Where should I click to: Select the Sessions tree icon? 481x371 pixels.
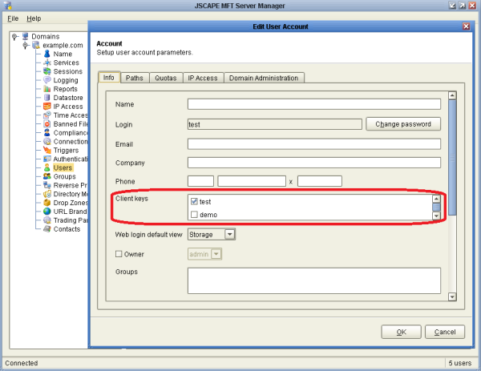(47, 71)
